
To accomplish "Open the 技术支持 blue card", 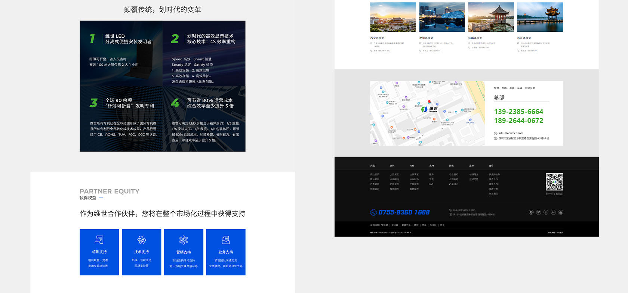I will pos(142,252).
